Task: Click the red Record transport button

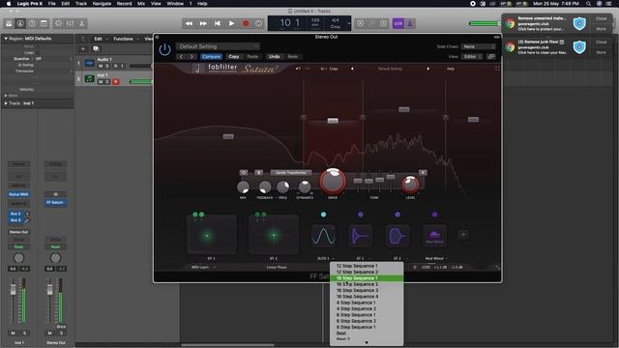Action: [246, 23]
